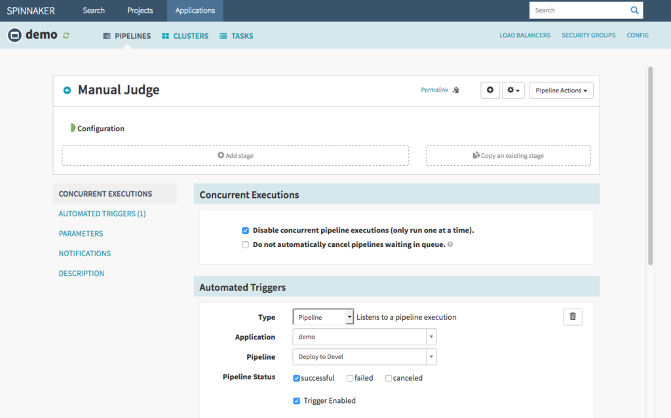Screen dimensions: 671x418
Task: Click the demo application name
Action: 41,35
